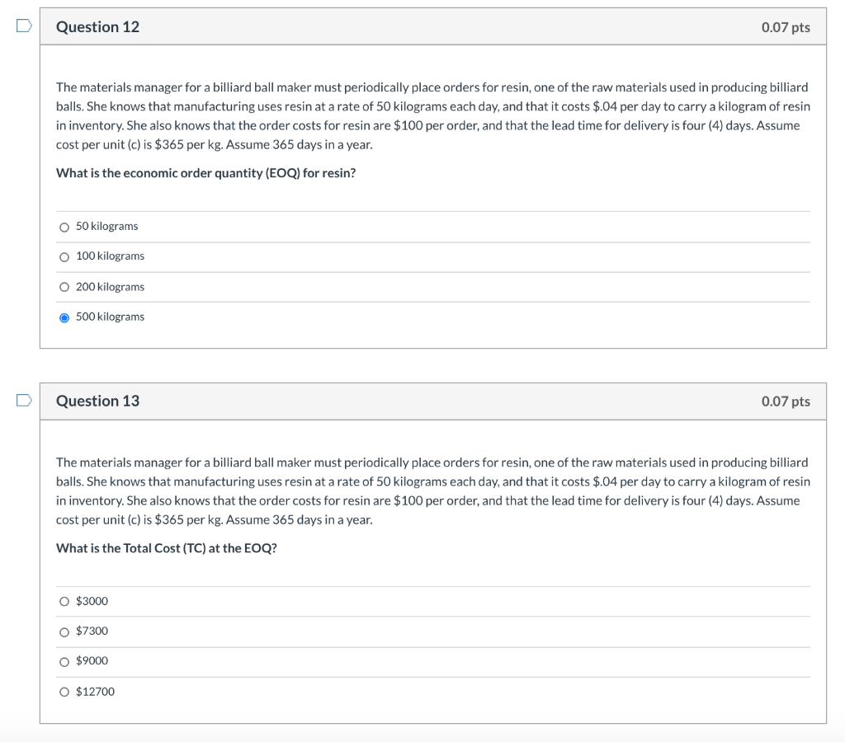Screen dimensions: 845x742
Task: Select the $9000 radio button
Action: (64, 661)
